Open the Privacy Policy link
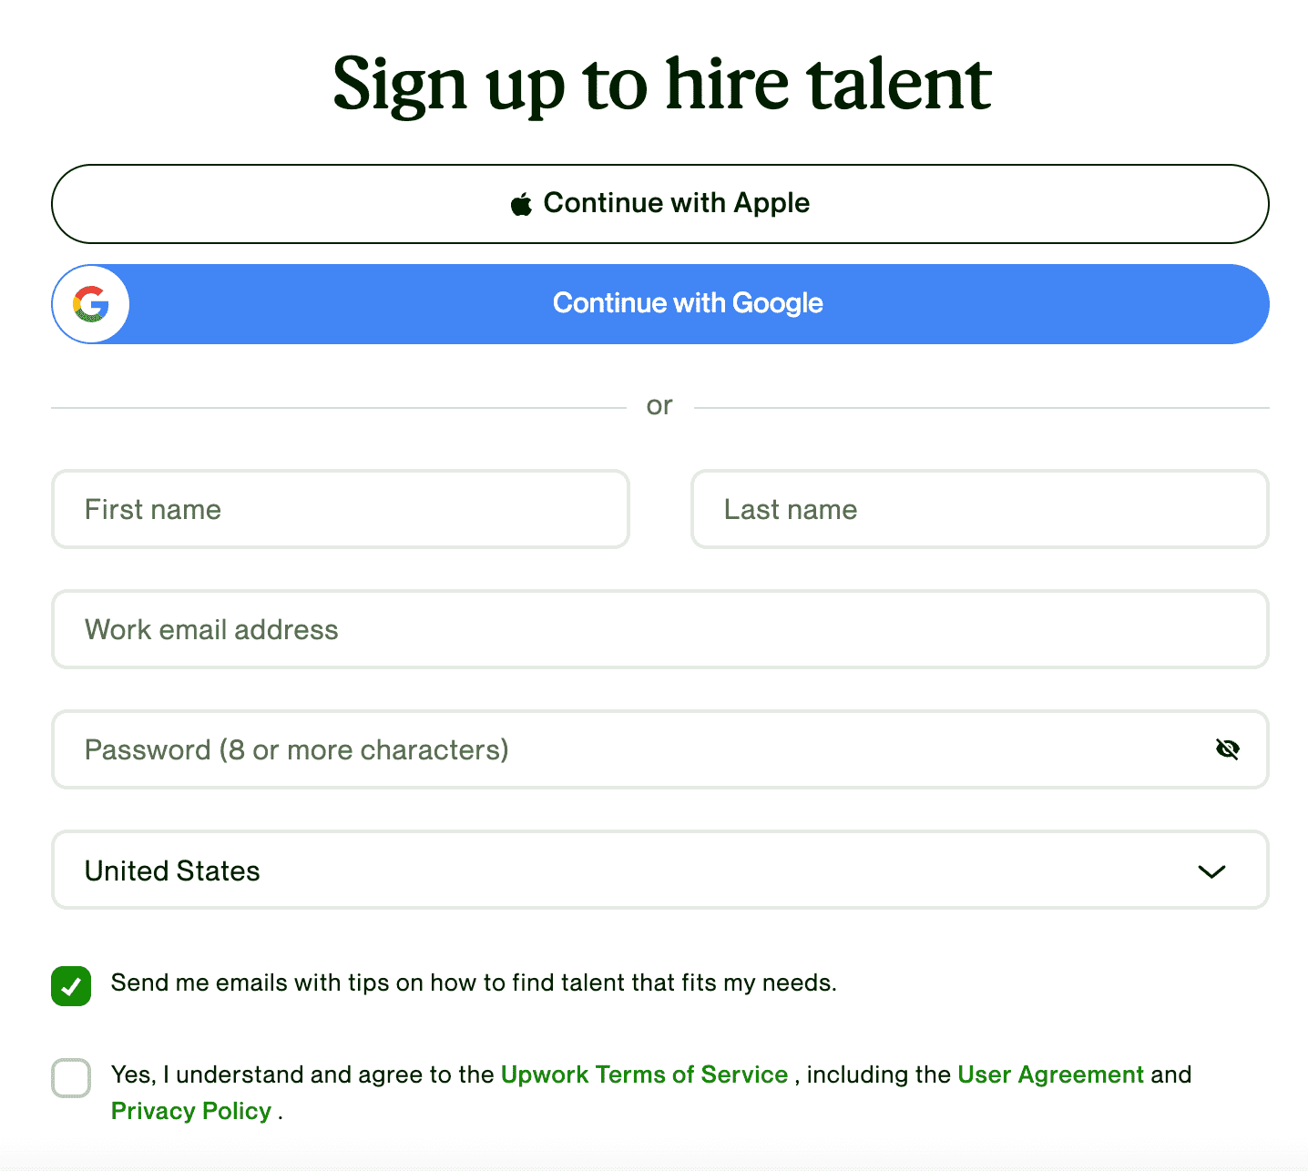This screenshot has height=1171, width=1308. click(x=191, y=1111)
